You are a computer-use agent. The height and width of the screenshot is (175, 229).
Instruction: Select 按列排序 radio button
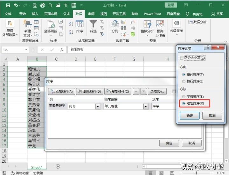coord(184,74)
